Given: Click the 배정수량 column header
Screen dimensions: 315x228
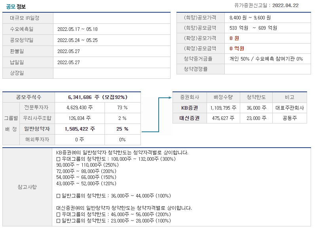Looking at the screenshot, I should 223,97.
